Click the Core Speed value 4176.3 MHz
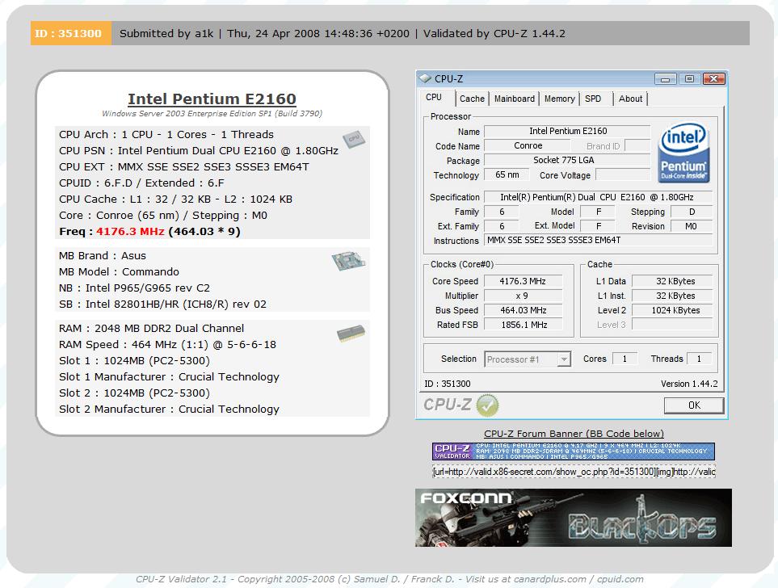Viewport: 778px width, 588px height. (523, 281)
